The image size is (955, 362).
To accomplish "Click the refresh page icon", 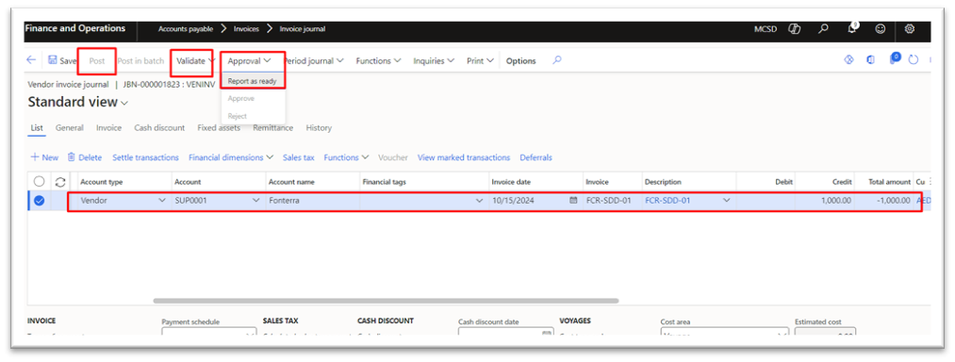I will pos(913,59).
